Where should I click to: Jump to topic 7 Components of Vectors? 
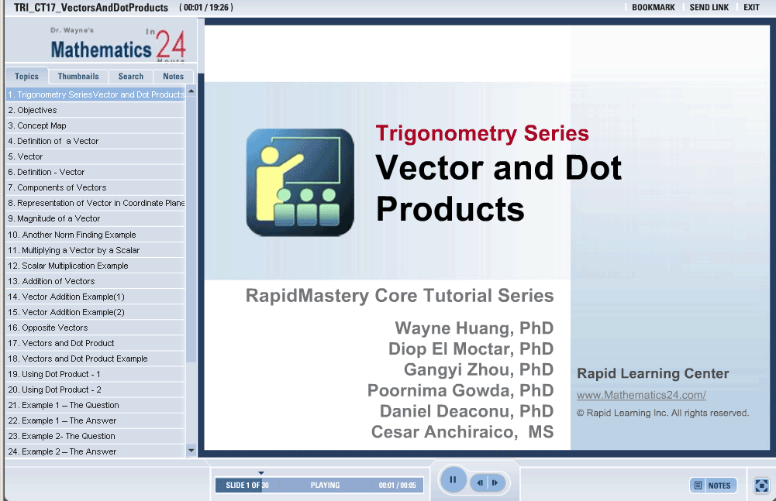(x=95, y=187)
